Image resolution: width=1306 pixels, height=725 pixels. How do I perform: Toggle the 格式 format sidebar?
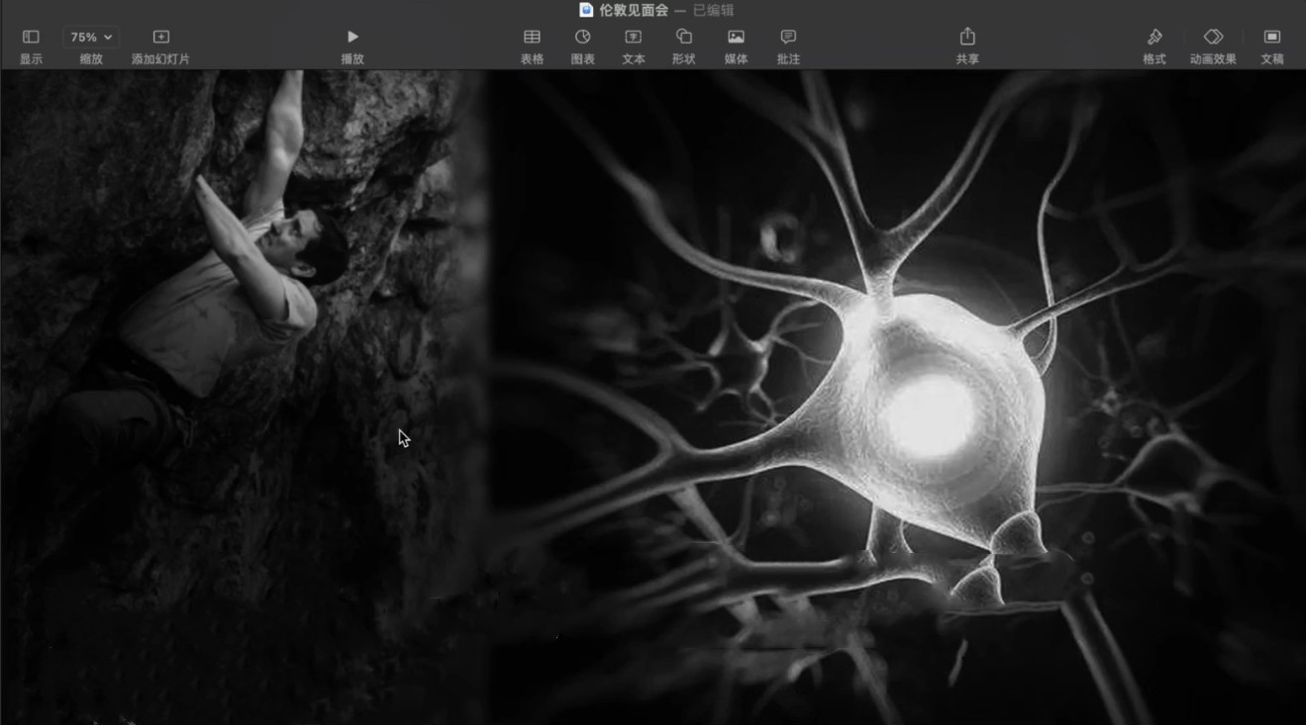(1154, 38)
